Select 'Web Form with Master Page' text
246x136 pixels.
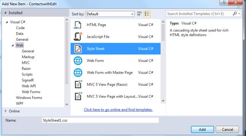(110, 73)
